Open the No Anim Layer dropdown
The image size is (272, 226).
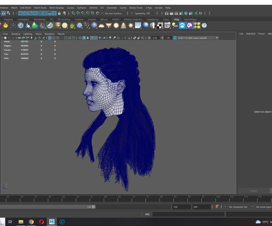[x=264, y=207]
